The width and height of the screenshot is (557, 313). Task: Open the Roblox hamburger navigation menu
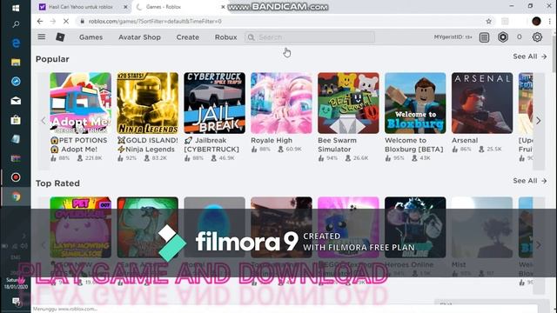click(42, 37)
